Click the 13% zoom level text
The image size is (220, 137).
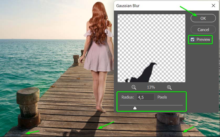[151, 87]
